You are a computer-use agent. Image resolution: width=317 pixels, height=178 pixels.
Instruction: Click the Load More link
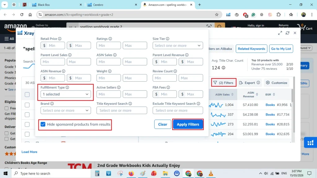pyautogui.click(x=29, y=152)
